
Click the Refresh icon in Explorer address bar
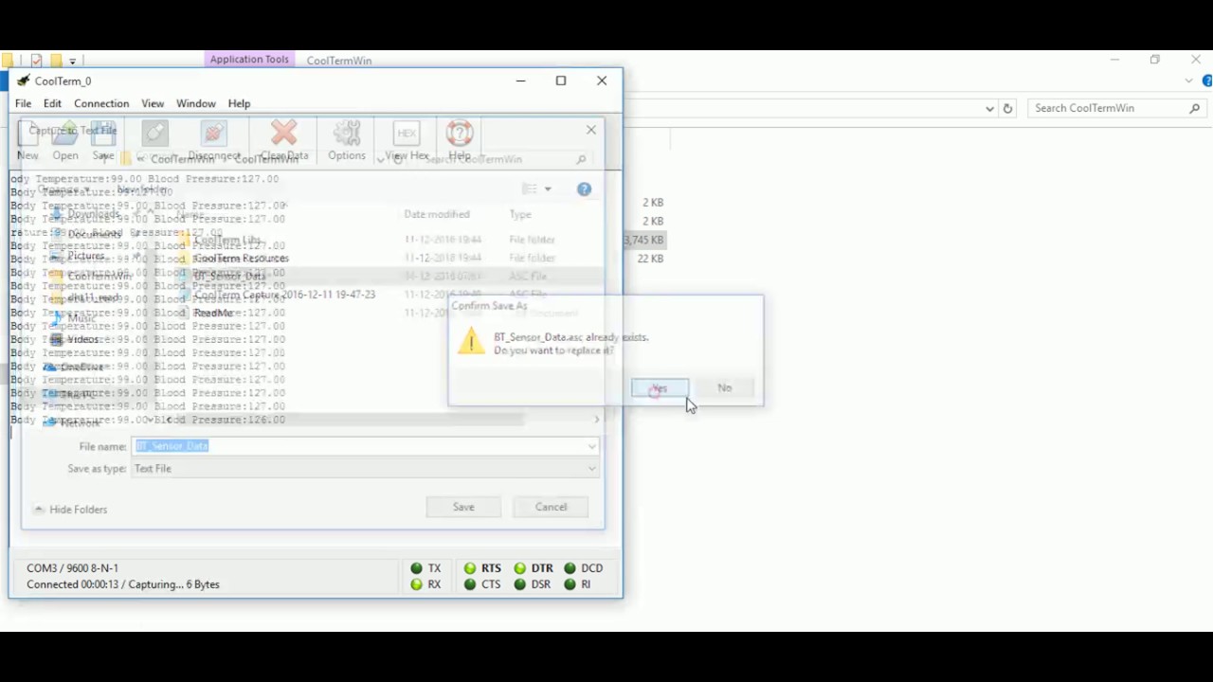pos(1007,108)
